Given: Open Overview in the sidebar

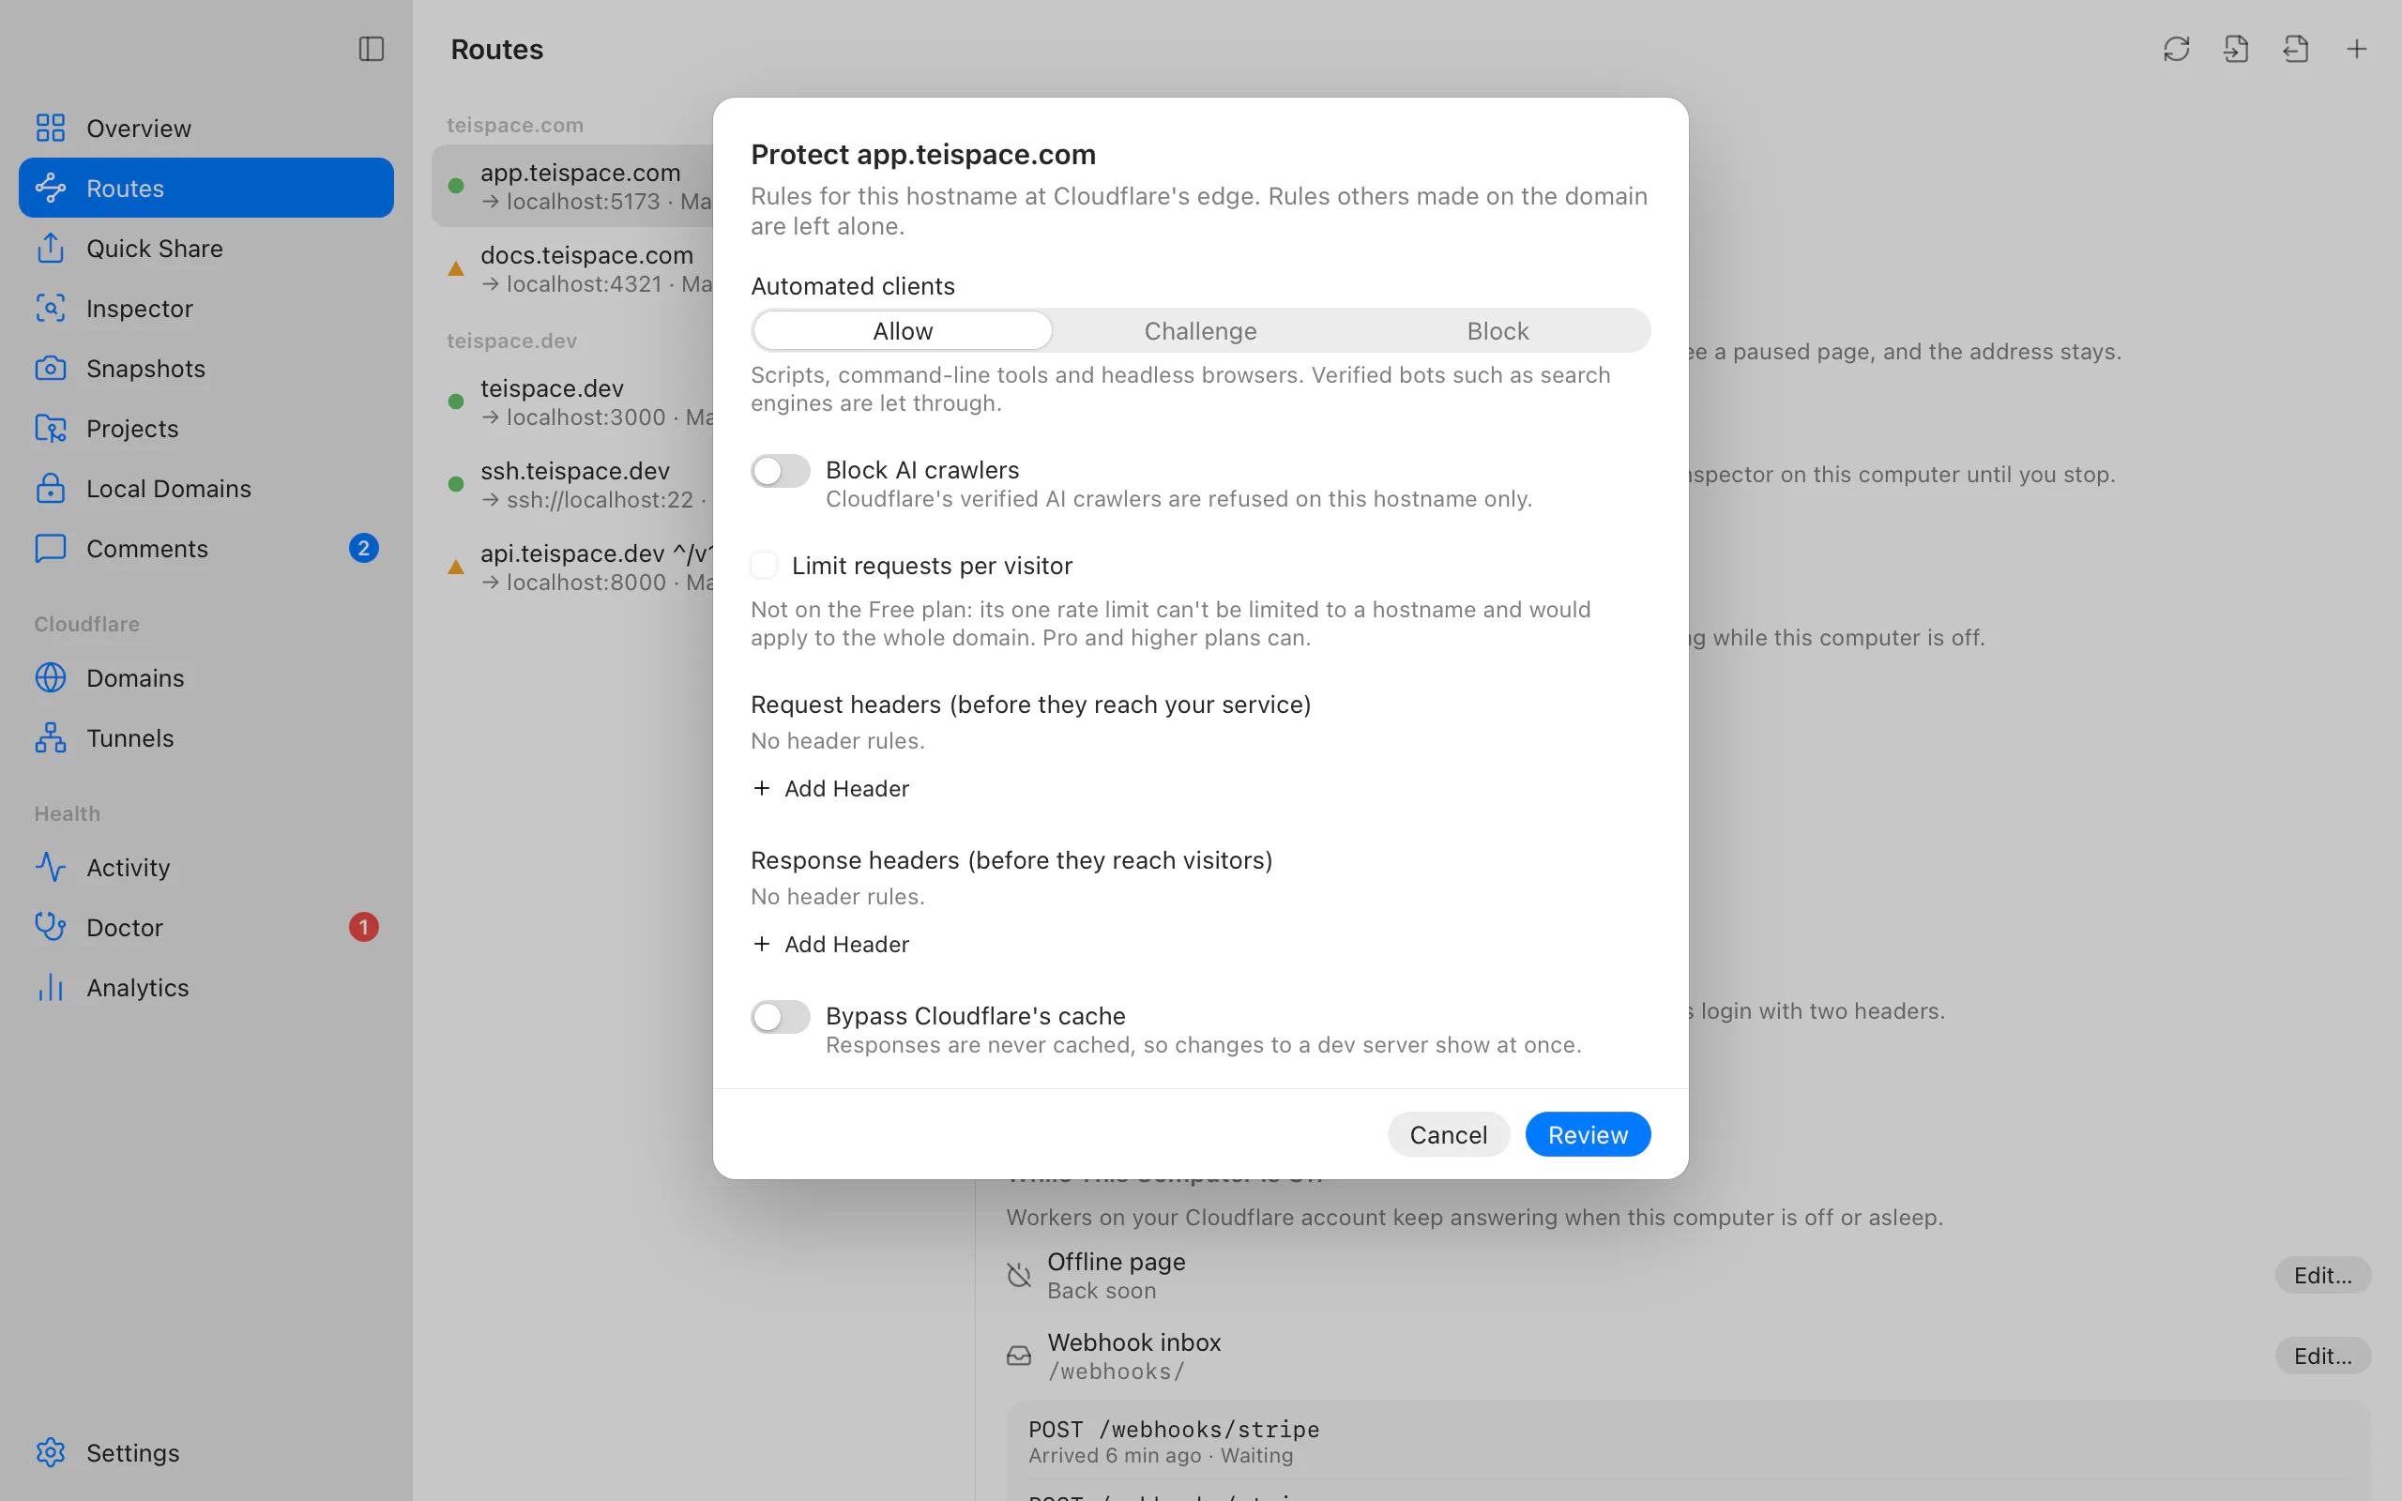Looking at the screenshot, I should (x=205, y=129).
